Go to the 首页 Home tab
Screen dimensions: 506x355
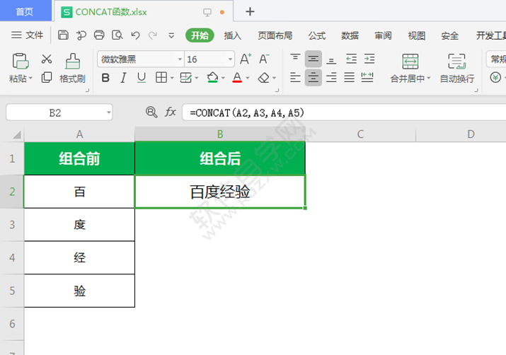[x=25, y=11]
